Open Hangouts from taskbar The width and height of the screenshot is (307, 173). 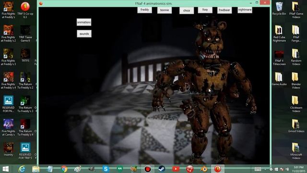tap(119, 169)
